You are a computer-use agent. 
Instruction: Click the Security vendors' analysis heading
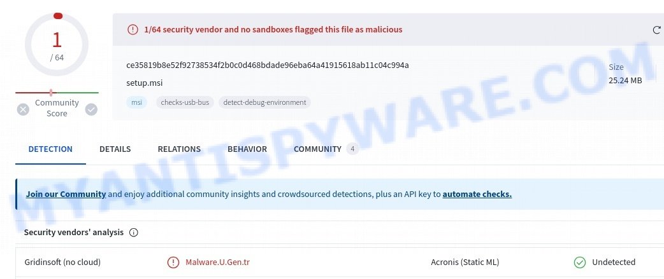click(74, 232)
